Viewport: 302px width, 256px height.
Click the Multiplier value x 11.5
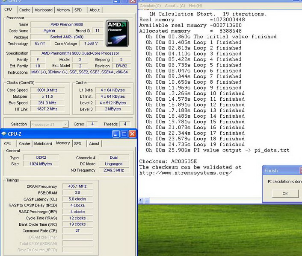47,96
